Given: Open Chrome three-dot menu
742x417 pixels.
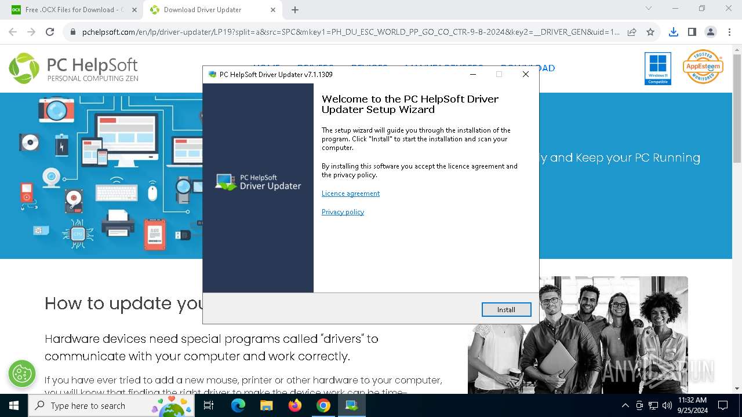Looking at the screenshot, I should [729, 32].
